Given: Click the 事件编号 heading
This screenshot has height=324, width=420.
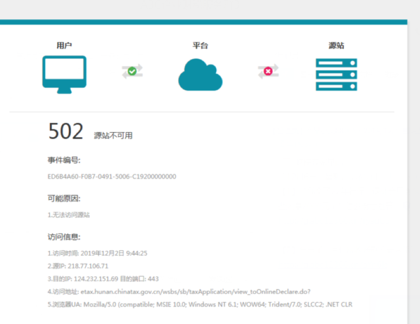Looking at the screenshot, I should (x=64, y=160).
